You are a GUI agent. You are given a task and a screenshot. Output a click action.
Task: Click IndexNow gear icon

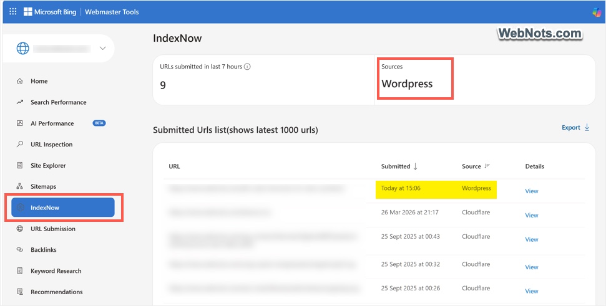point(21,208)
